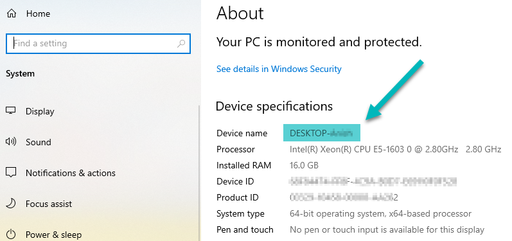Open See details in Windows Security
The width and height of the screenshot is (512, 241).
[279, 69]
